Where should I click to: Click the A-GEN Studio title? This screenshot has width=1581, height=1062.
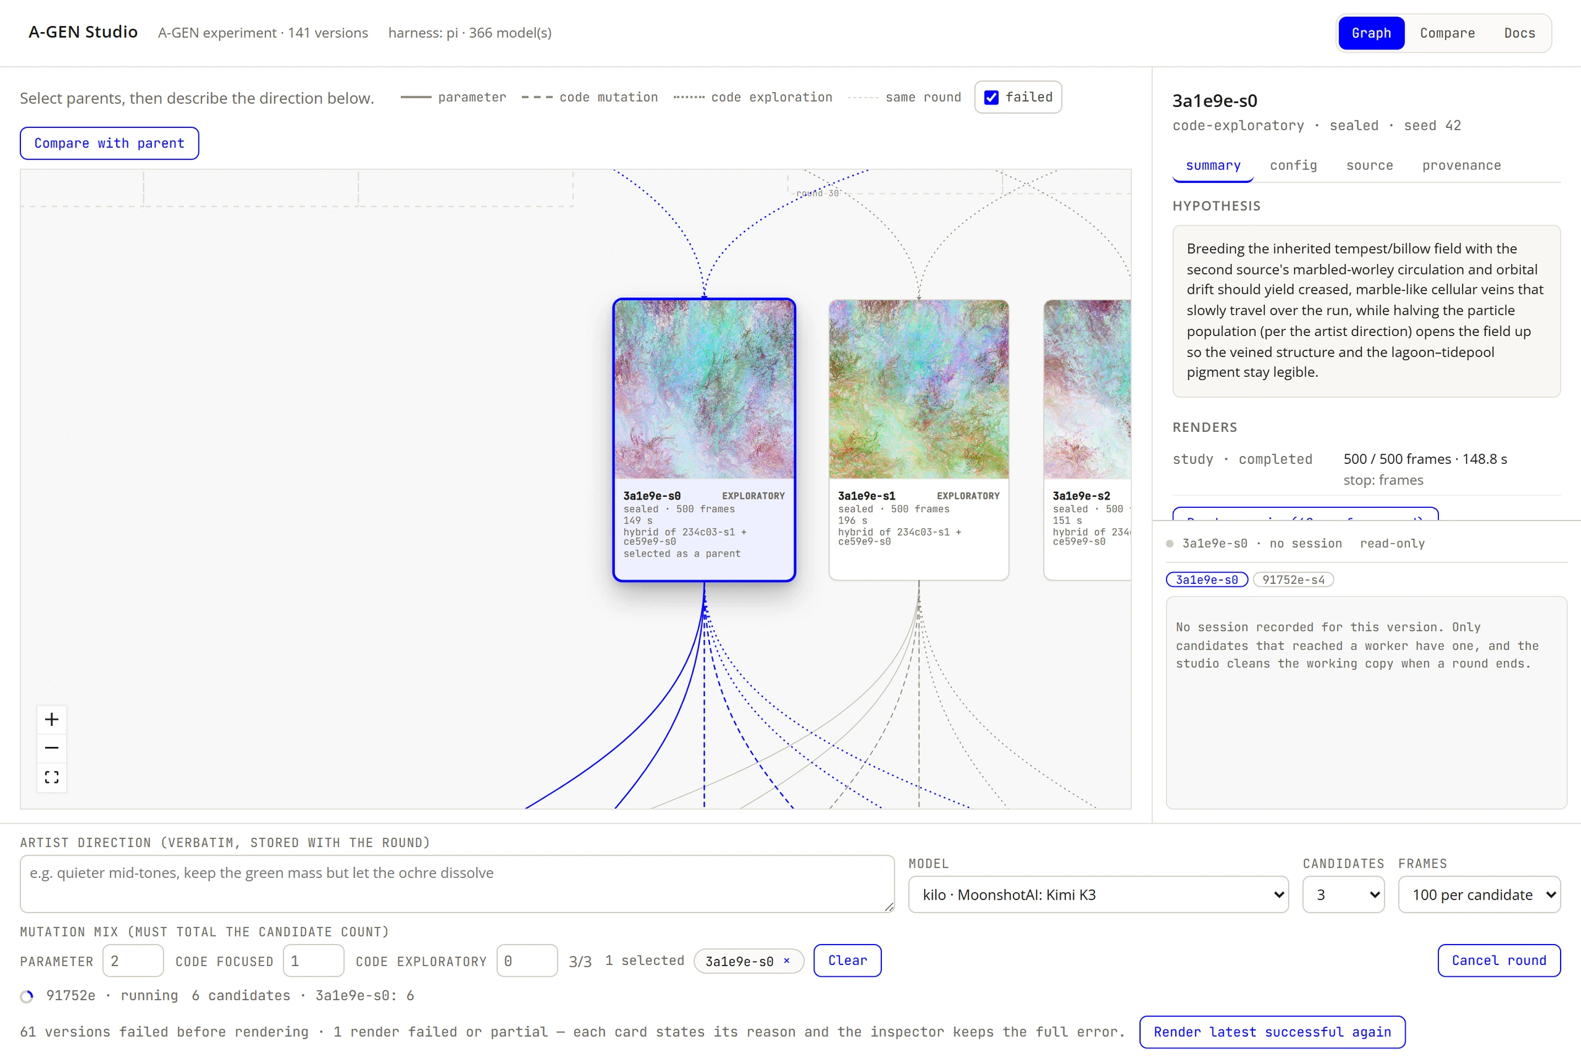tap(83, 32)
